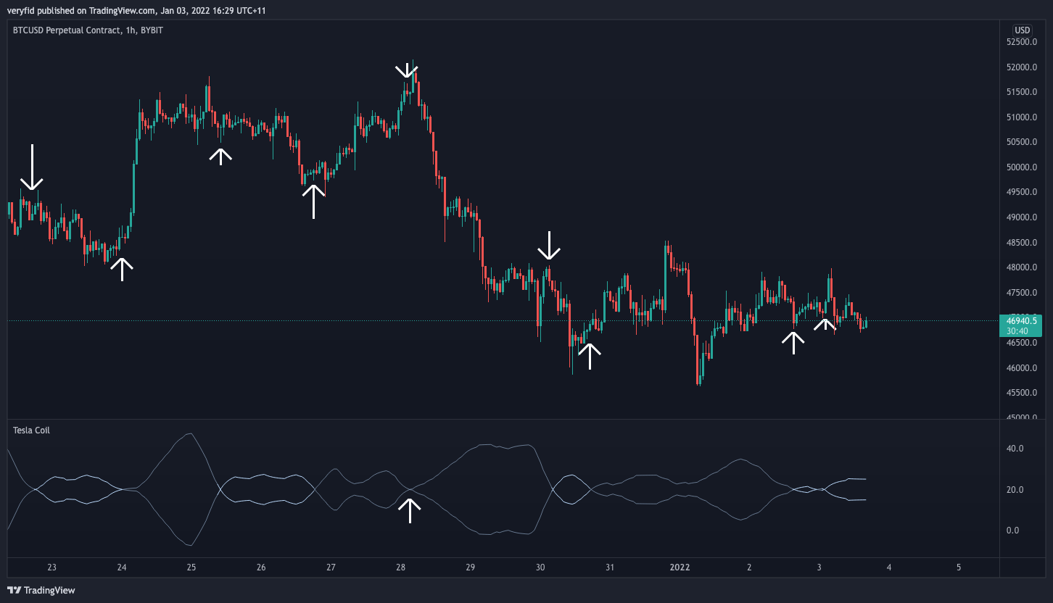Click the 51500.0 price axis label

tap(1021, 92)
